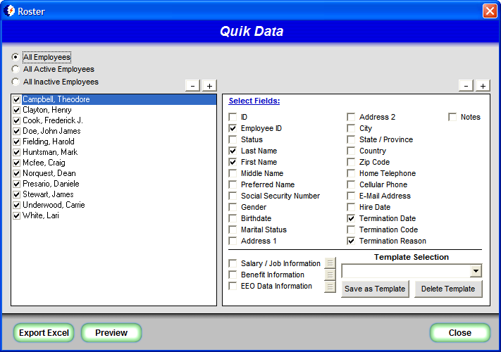Check the State / Province field
The image size is (501, 352).
point(351,139)
